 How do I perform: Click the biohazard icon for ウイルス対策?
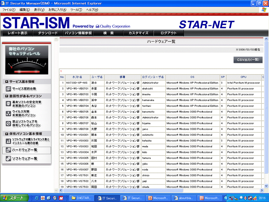pyautogui.click(x=8, y=113)
